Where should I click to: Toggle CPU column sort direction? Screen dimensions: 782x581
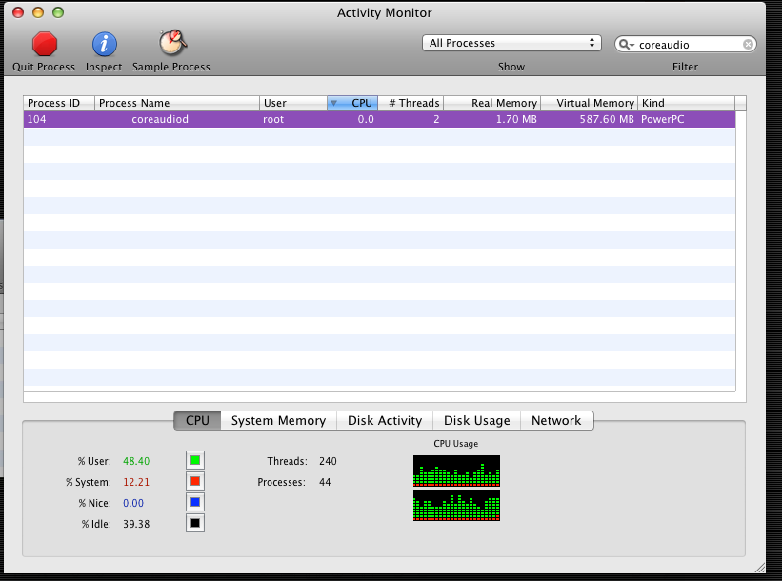click(352, 103)
